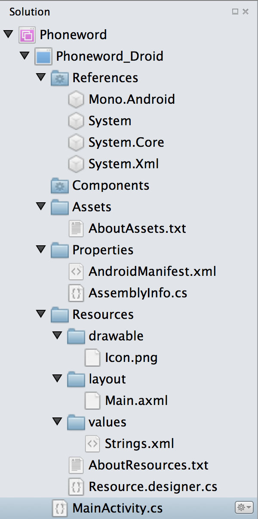258x519 pixels.
Task: Collapse the drawable folder
Action: coord(57,336)
